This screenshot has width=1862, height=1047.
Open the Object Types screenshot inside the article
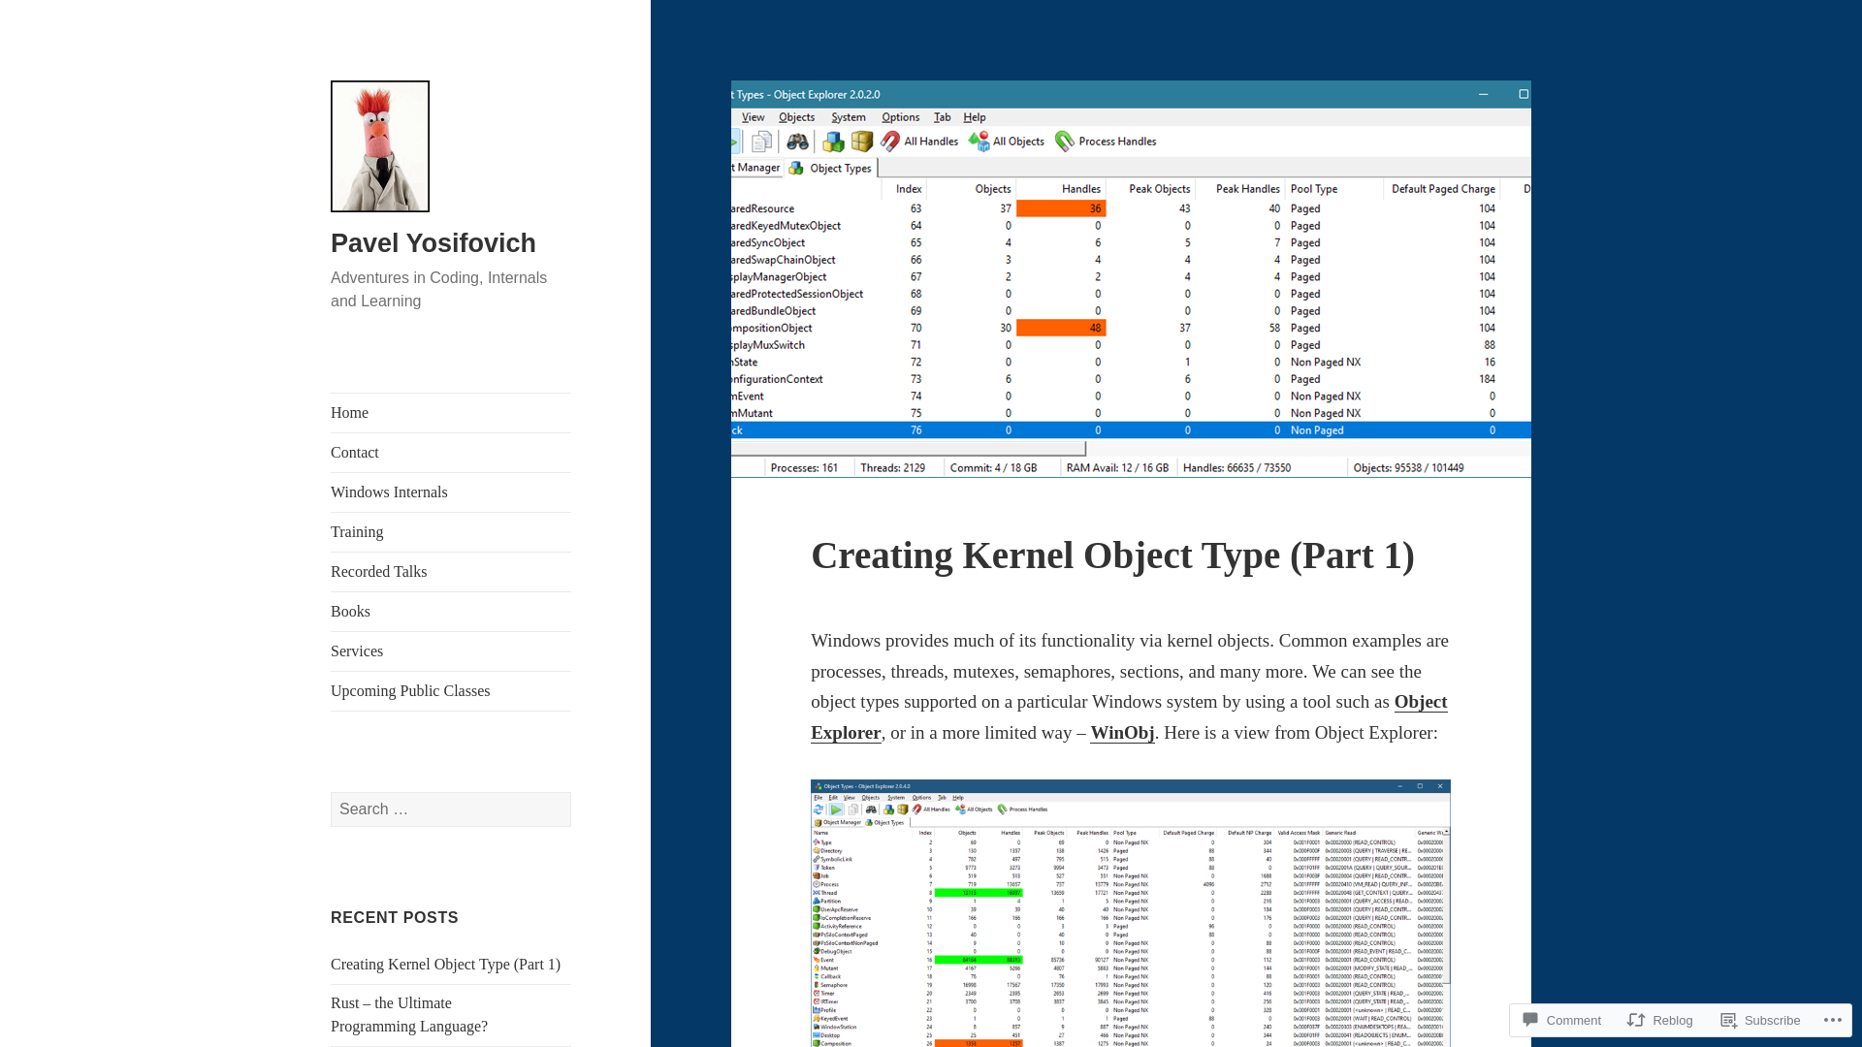tap(1131, 913)
